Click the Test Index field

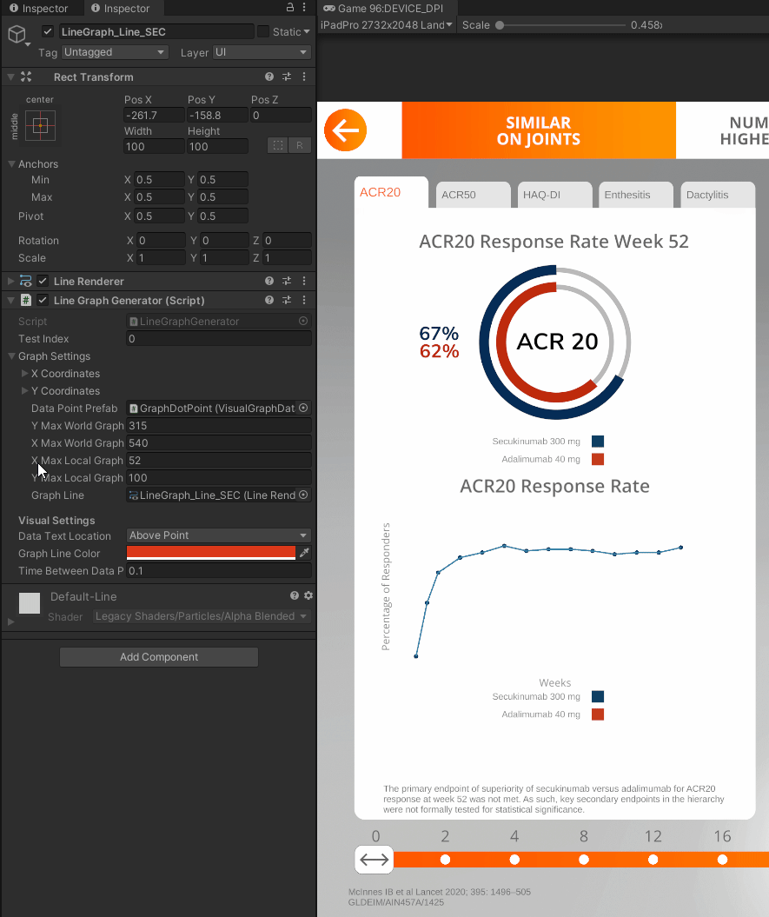(219, 339)
